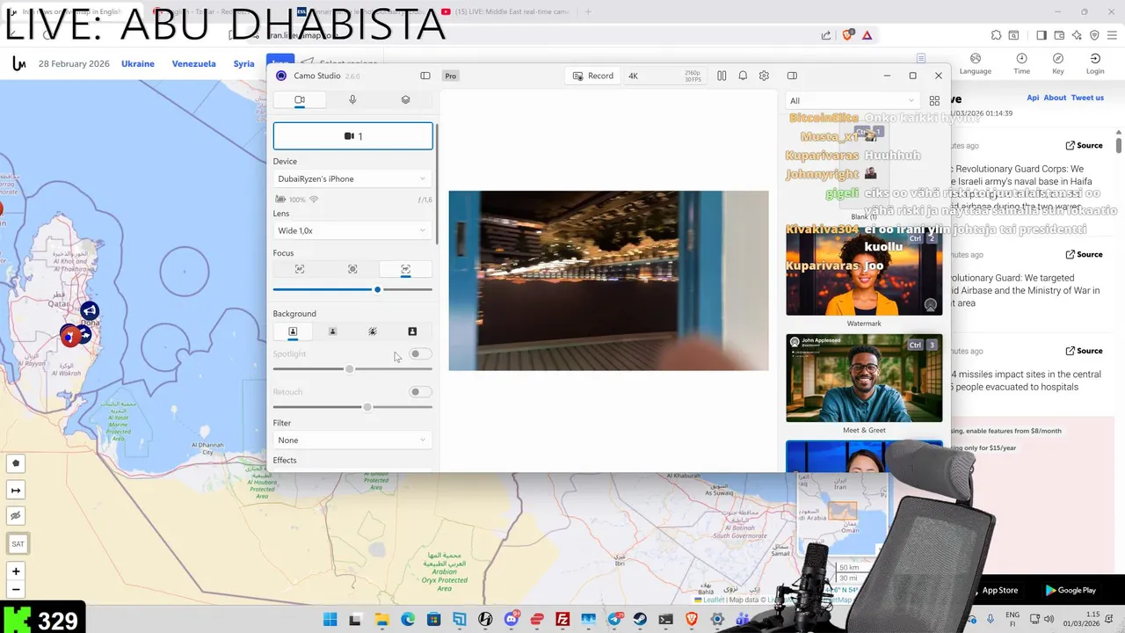Select the map ruler distance tool
This screenshot has height=633, width=1125.
tap(16, 490)
